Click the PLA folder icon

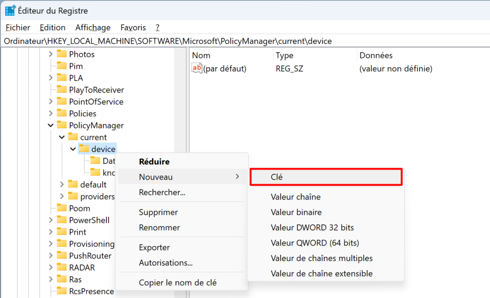click(62, 78)
